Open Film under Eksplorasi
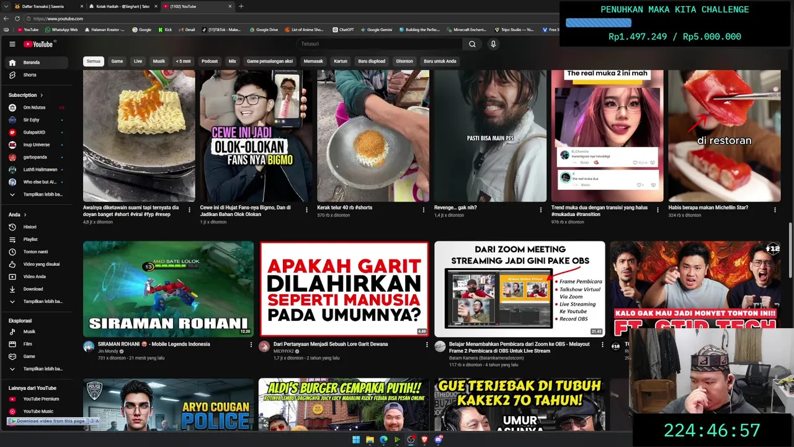This screenshot has width=794, height=447. click(x=37, y=344)
